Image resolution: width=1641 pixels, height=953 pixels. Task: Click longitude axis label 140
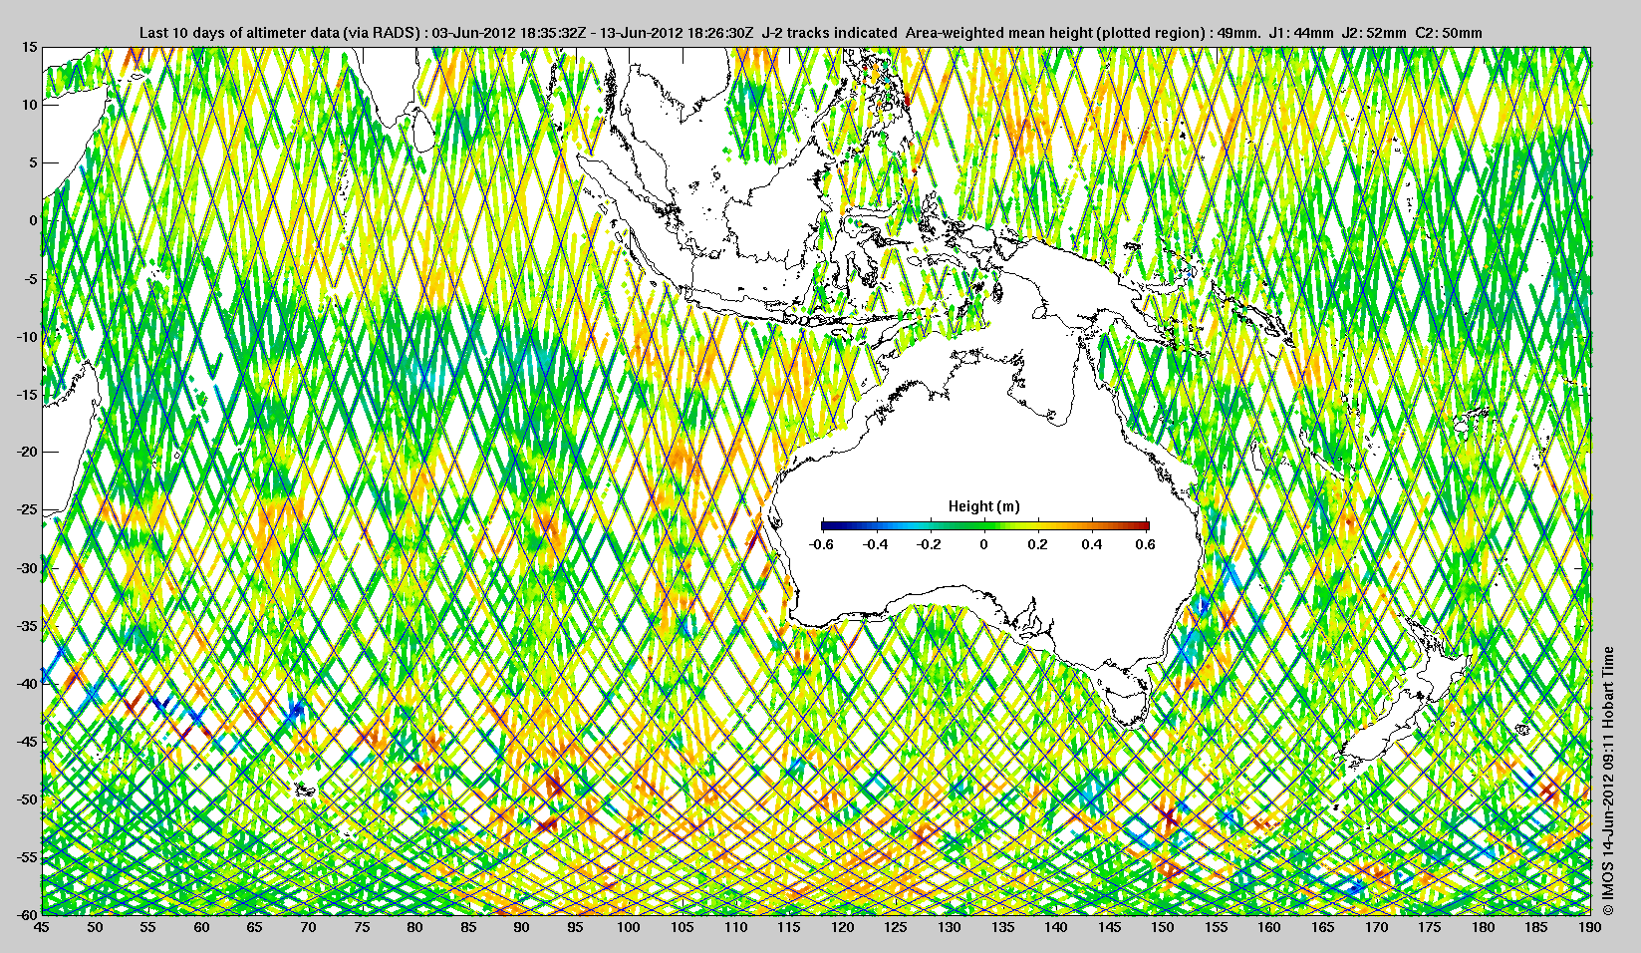[x=1055, y=927]
